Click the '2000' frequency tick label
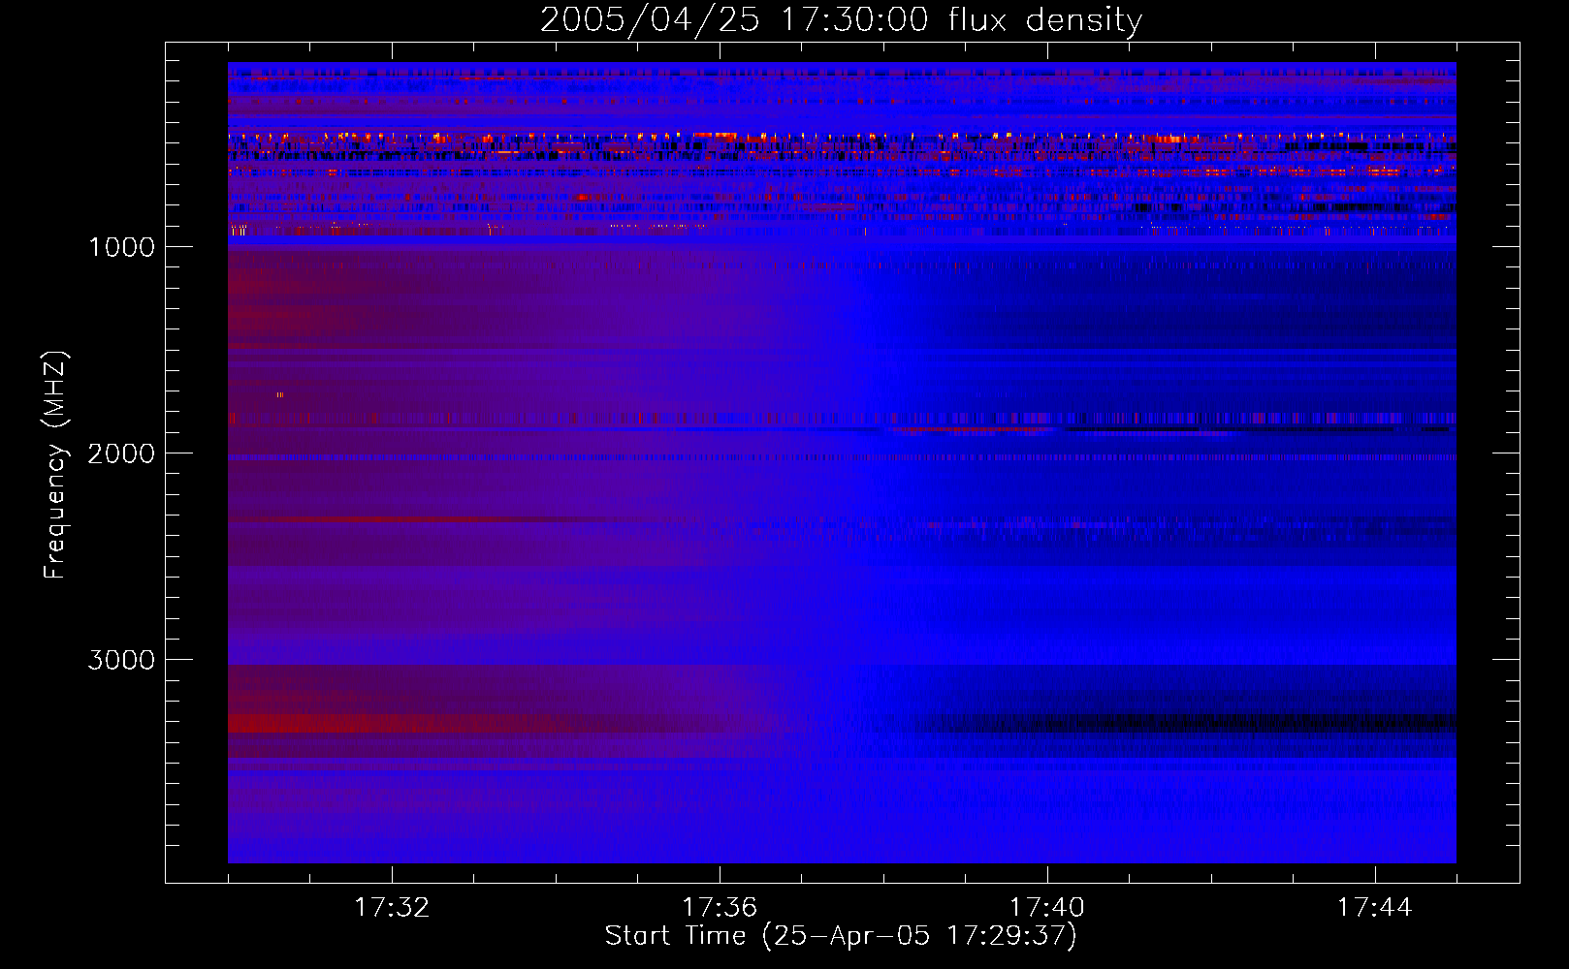 [121, 453]
